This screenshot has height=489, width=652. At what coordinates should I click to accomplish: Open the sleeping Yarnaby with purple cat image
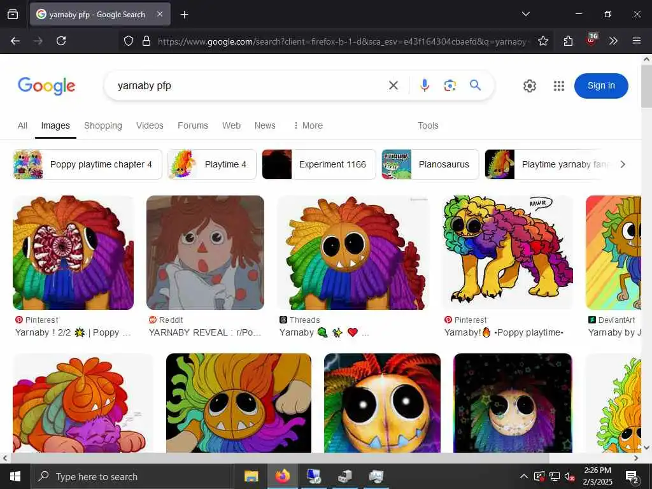[83, 403]
